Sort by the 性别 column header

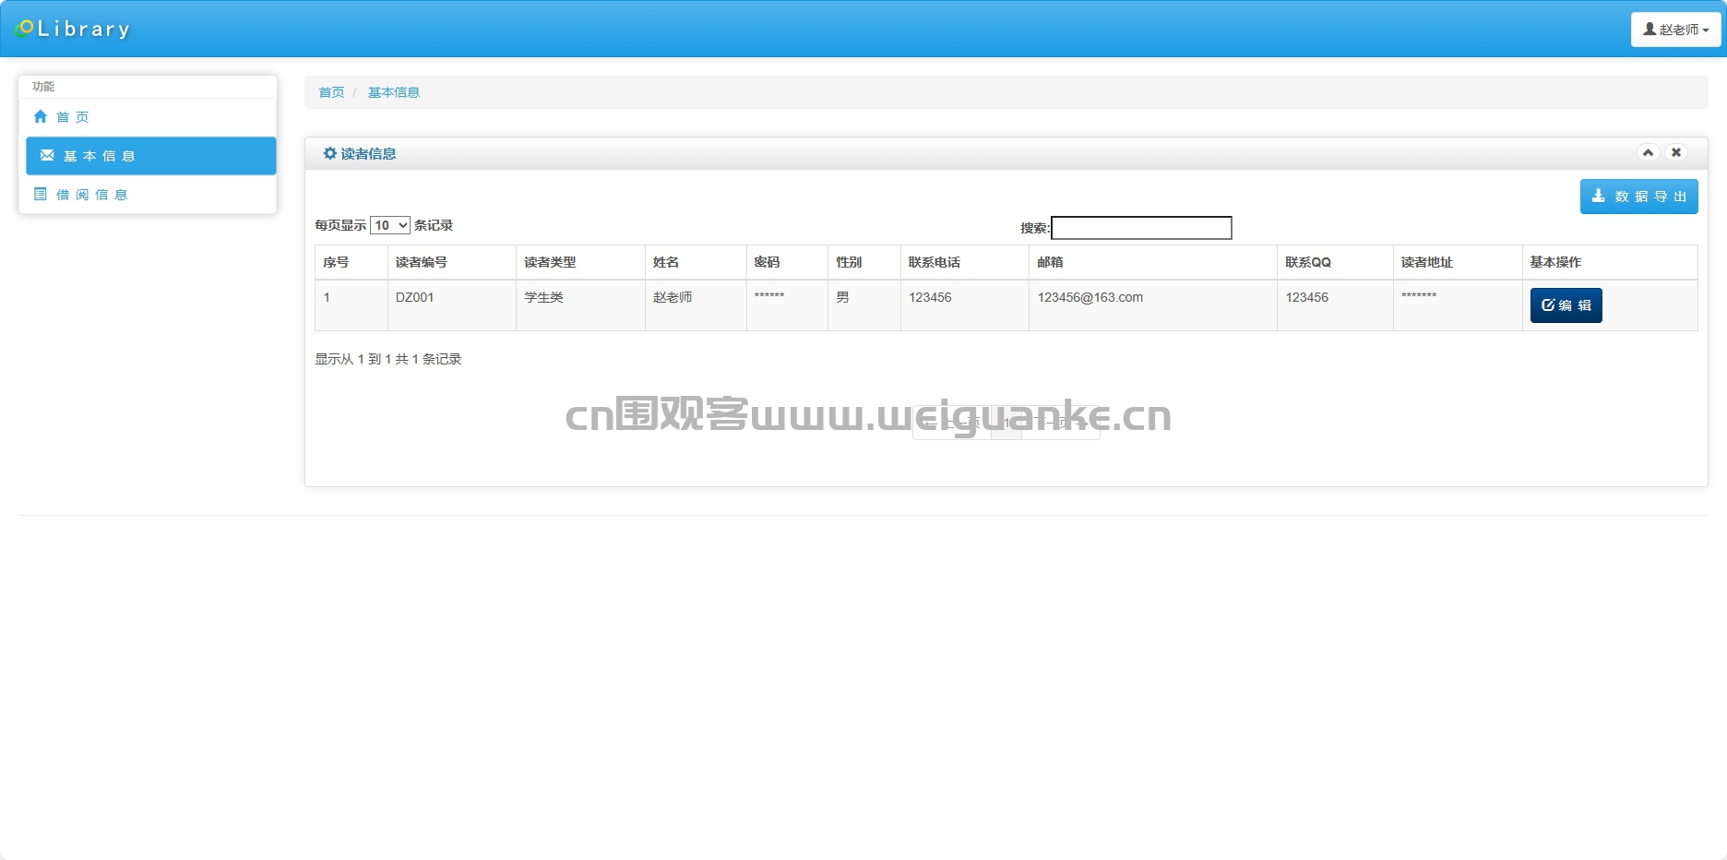[x=864, y=262]
